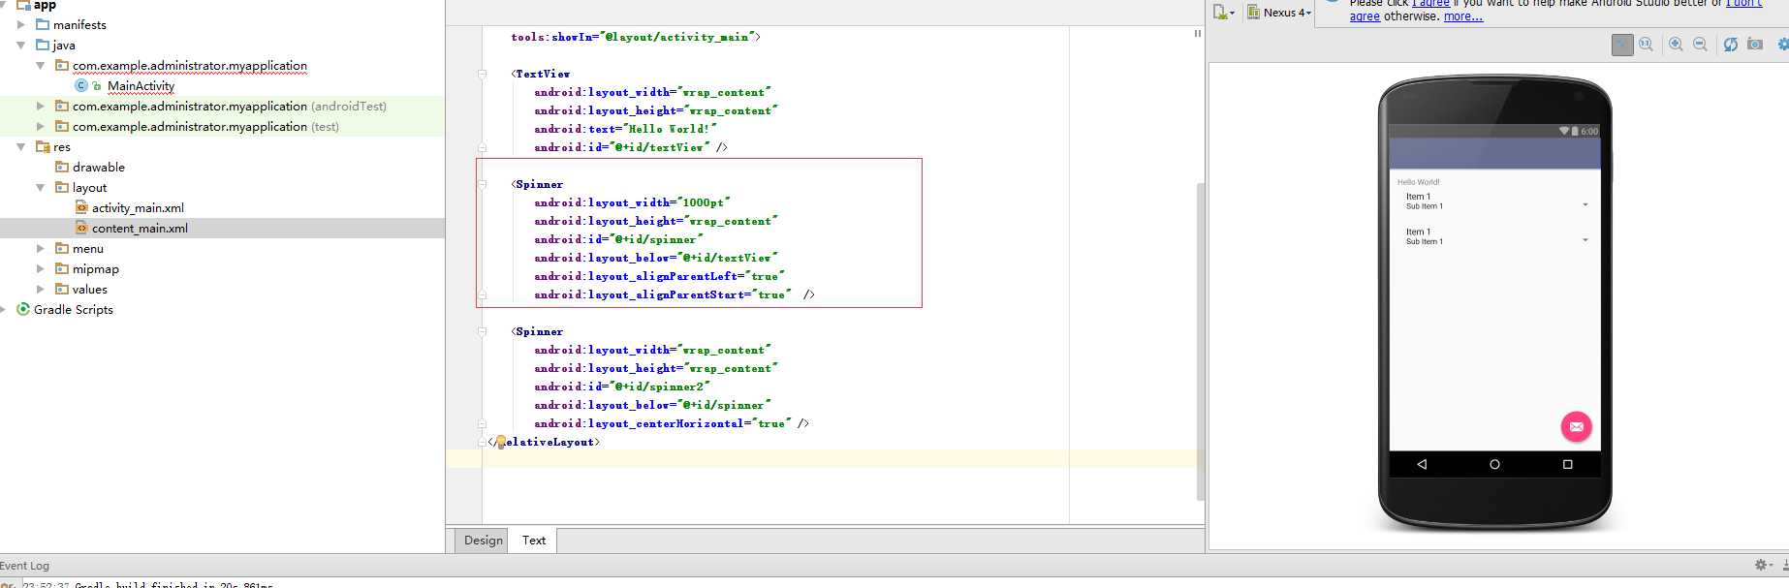Tap the home button on preview device

1494,464
